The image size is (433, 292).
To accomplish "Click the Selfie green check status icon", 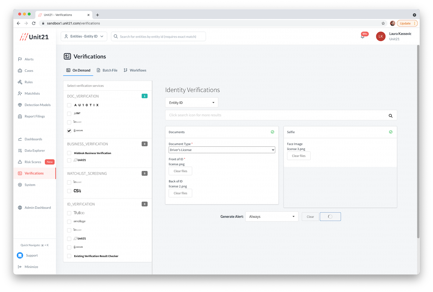I will (391, 132).
